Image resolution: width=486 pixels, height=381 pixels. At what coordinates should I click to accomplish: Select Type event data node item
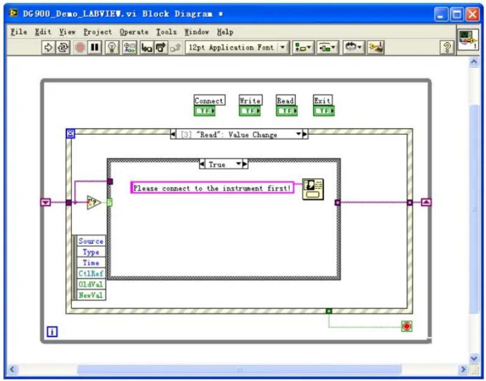[91, 252]
